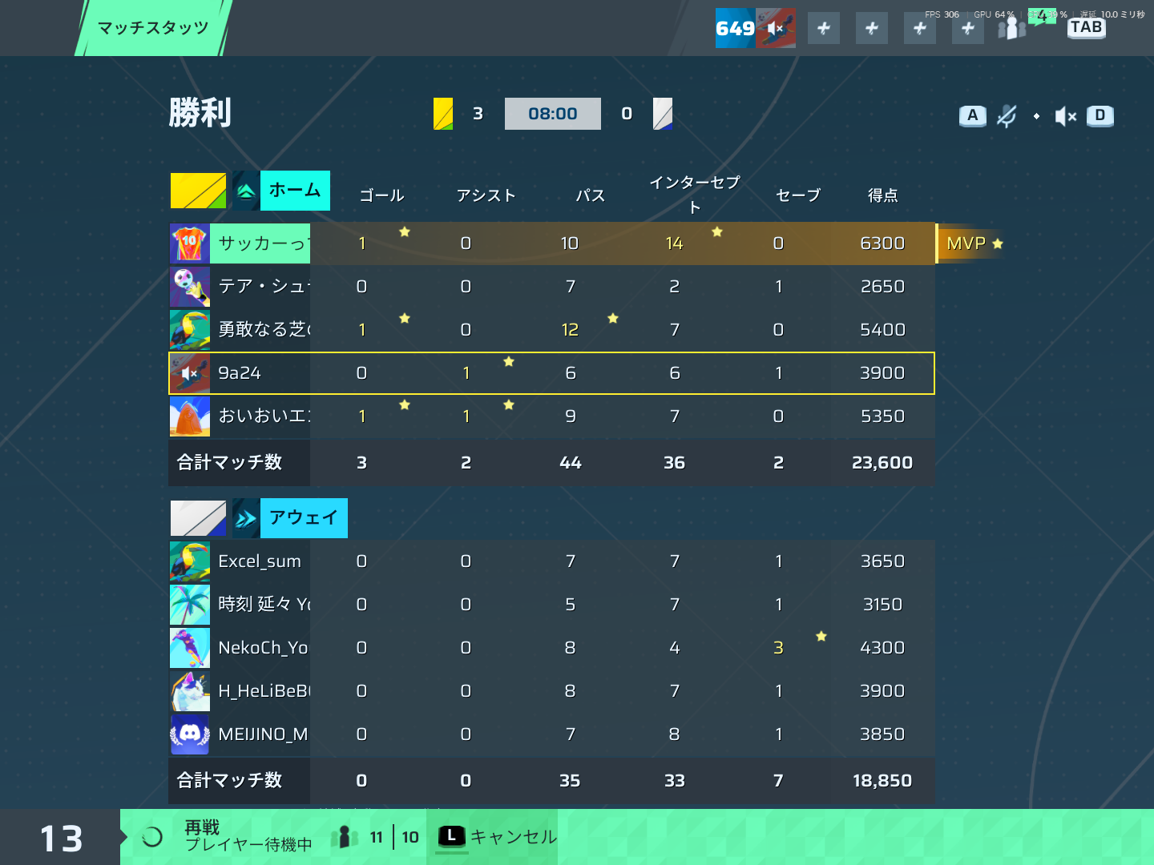Image resolution: width=1154 pixels, height=865 pixels.
Task: Click the avatar of NekoCh_Yo
Action: coord(190,648)
